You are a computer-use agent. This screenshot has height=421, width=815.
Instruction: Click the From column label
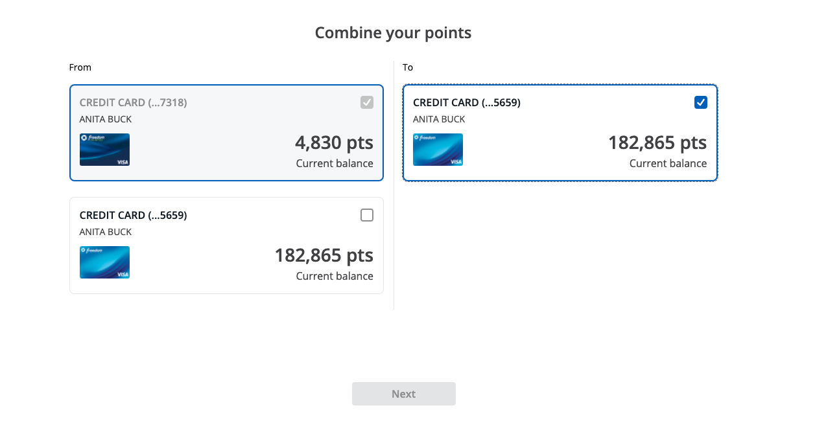point(80,67)
